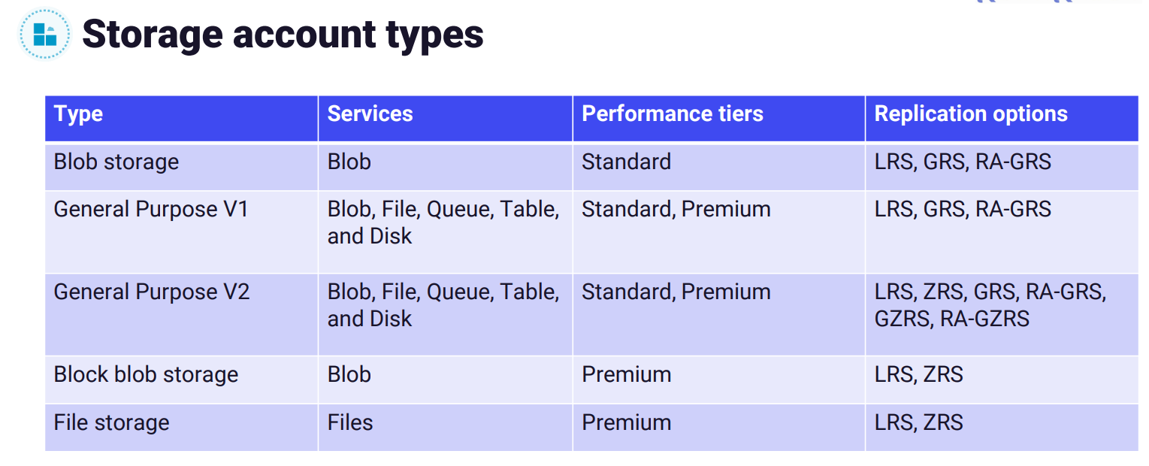The height and width of the screenshot is (466, 1149).
Task: Click the 'Storage account types' heading
Action: (x=283, y=34)
